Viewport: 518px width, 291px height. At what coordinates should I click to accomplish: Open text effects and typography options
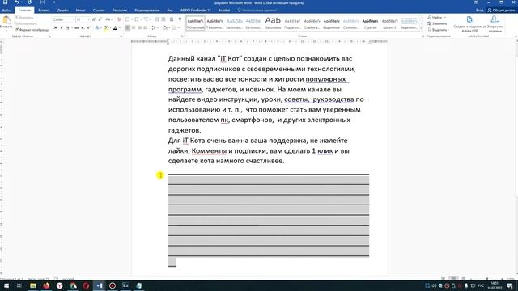coord(97,28)
